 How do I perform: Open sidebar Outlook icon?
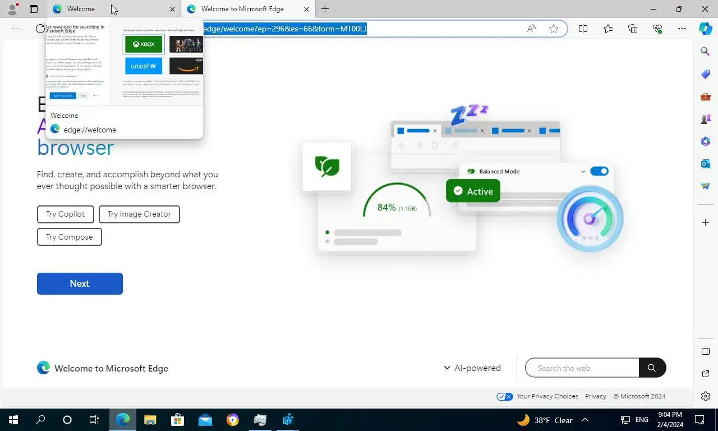tap(706, 164)
